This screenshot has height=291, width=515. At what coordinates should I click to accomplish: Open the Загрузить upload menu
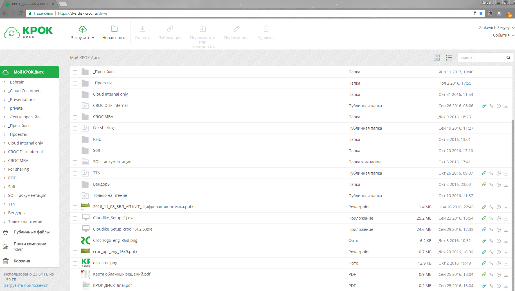click(82, 33)
